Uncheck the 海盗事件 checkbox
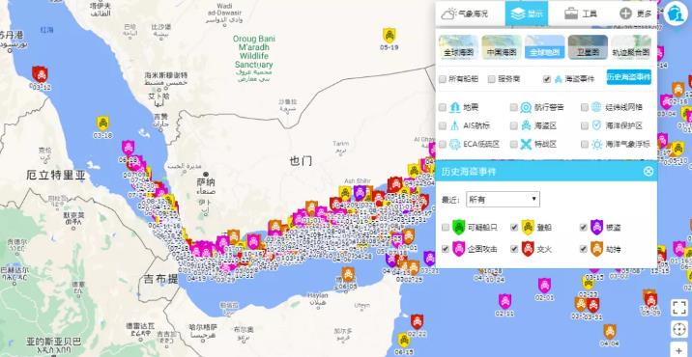 click(x=547, y=79)
